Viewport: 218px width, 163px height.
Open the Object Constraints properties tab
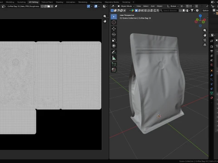212,89
